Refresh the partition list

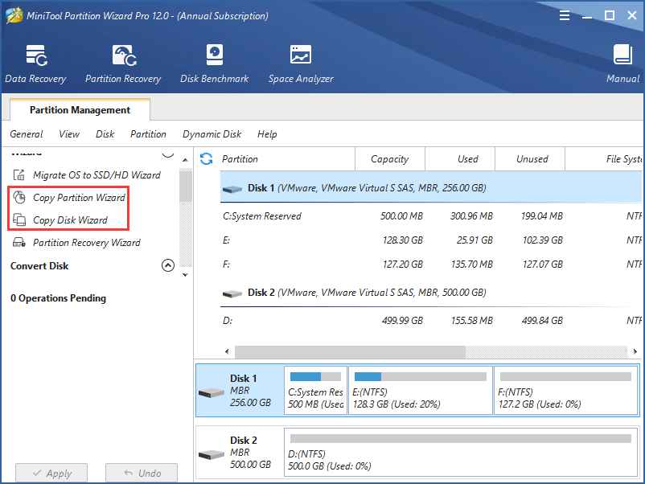pyautogui.click(x=207, y=158)
